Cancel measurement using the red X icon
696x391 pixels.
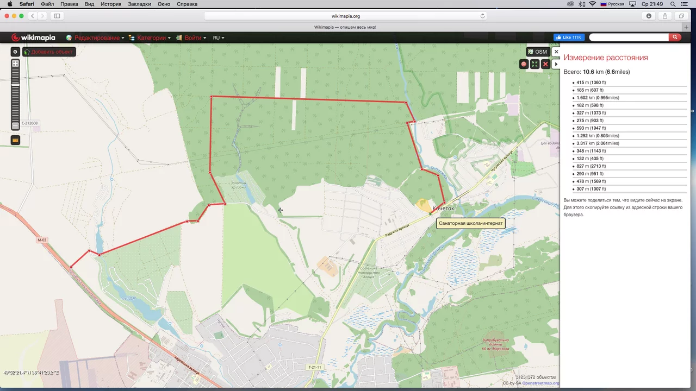[x=545, y=64]
